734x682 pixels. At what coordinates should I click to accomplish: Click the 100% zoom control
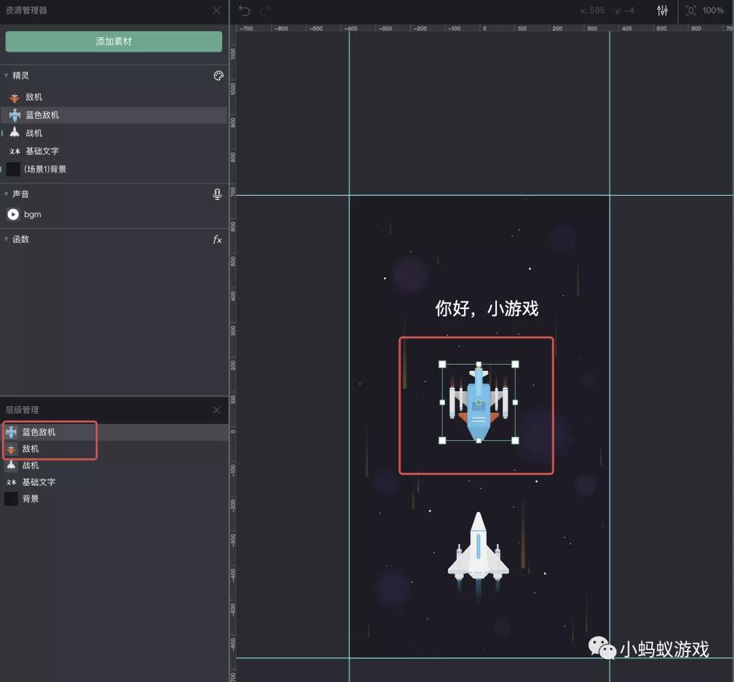click(x=712, y=11)
